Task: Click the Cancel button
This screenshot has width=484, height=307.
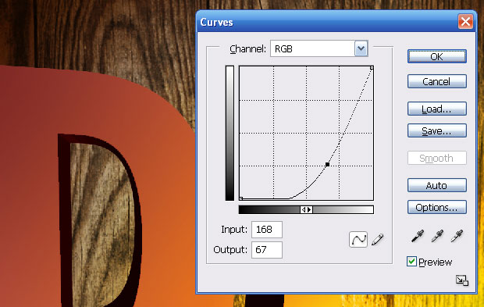Action: [x=437, y=81]
